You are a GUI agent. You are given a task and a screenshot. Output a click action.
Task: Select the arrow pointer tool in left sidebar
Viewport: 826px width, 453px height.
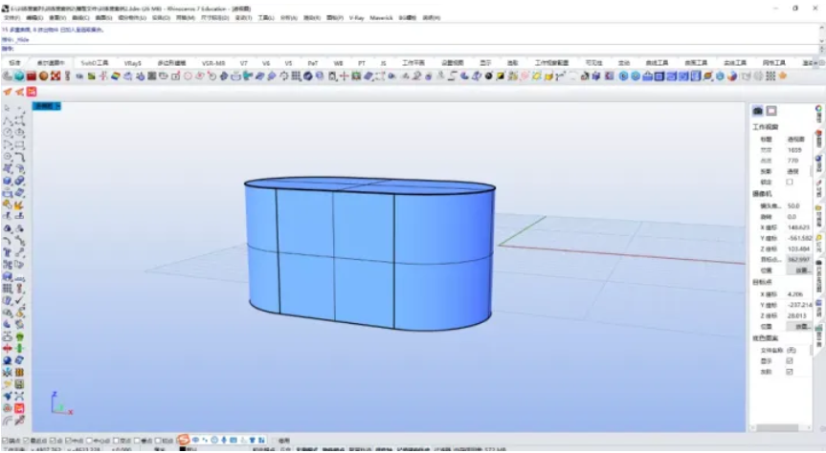click(7, 108)
